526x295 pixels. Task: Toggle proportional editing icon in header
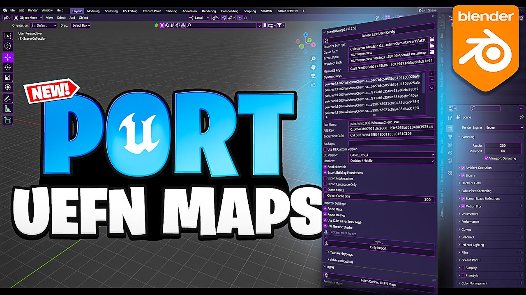[240, 18]
